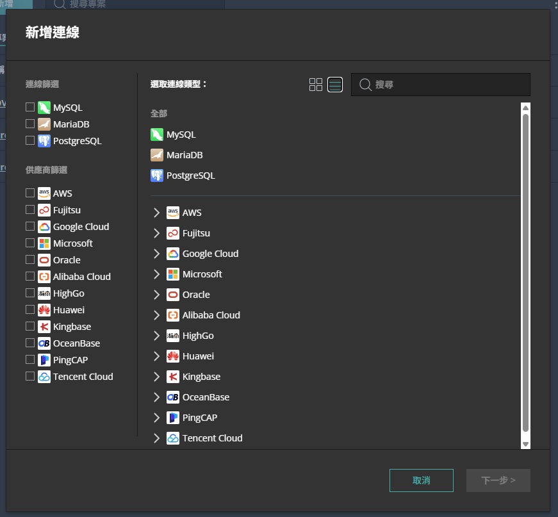
Task: Expand the AWS connection group
Action: coord(157,212)
